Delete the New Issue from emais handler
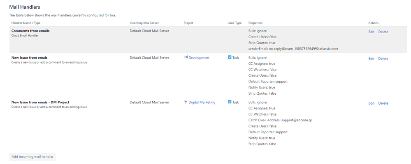The width and height of the screenshot is (411, 164). (x=383, y=59)
